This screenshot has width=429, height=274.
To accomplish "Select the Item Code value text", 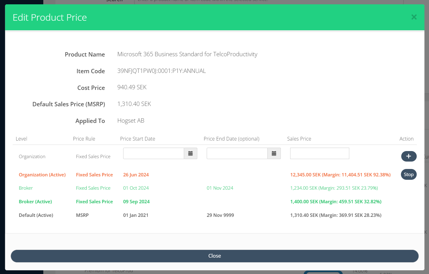I will 161,71.
